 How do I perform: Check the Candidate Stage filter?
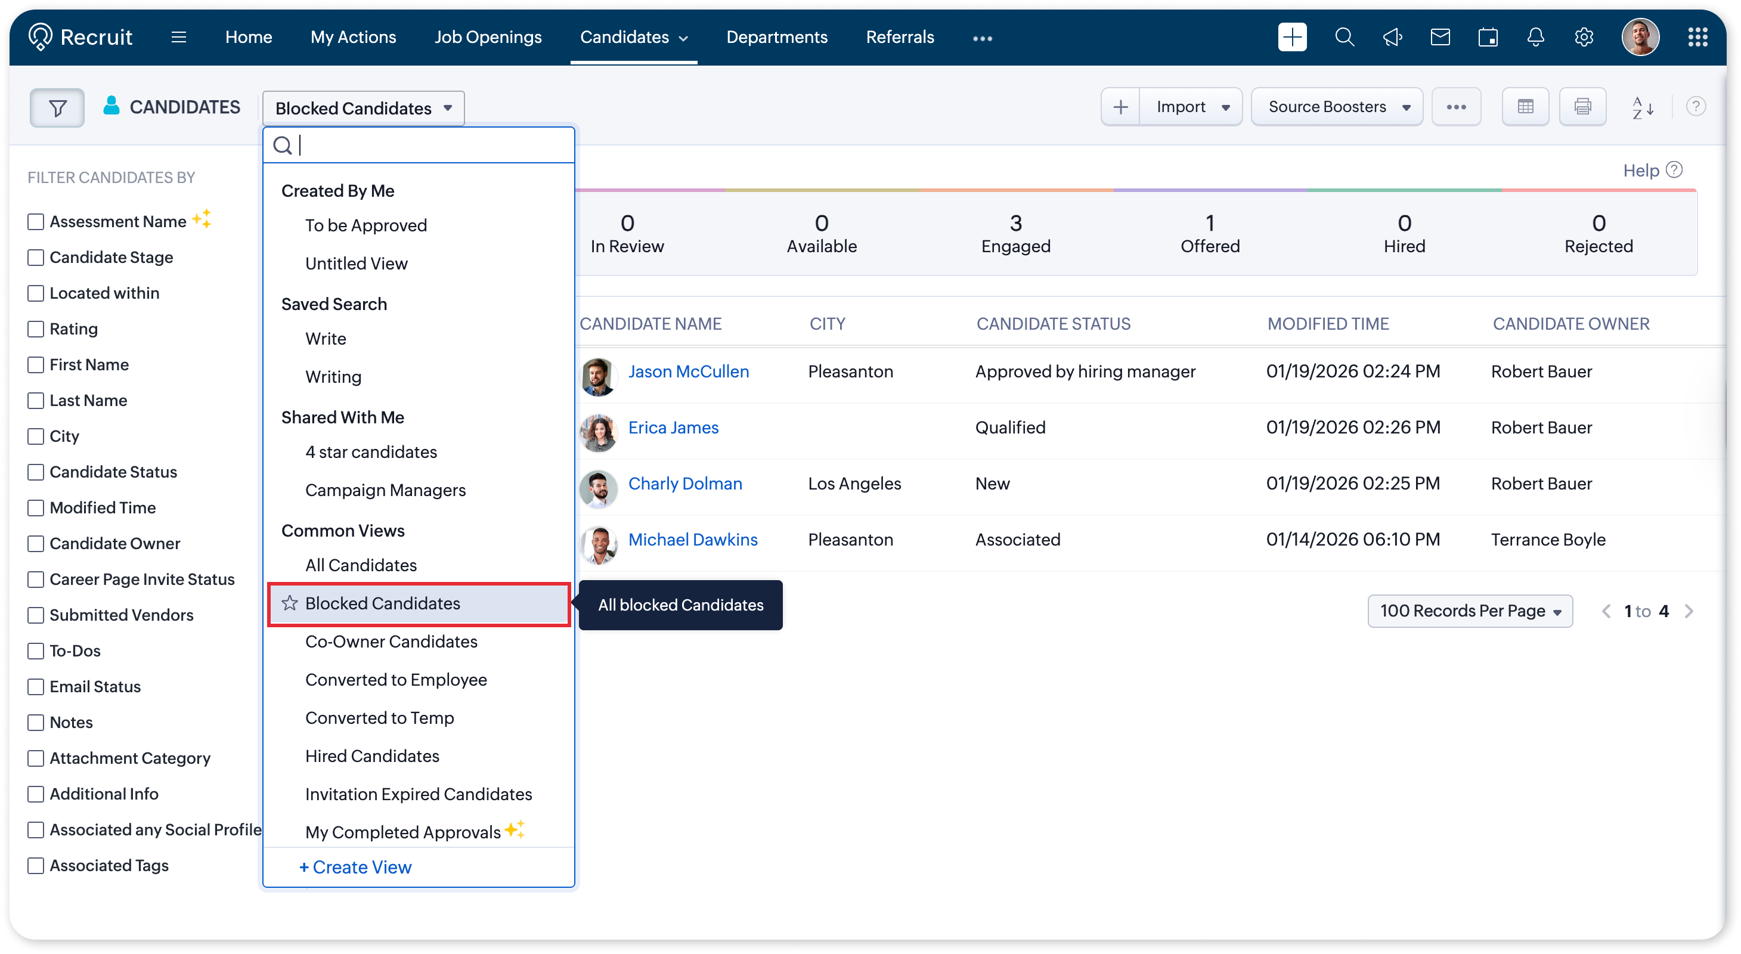36,258
